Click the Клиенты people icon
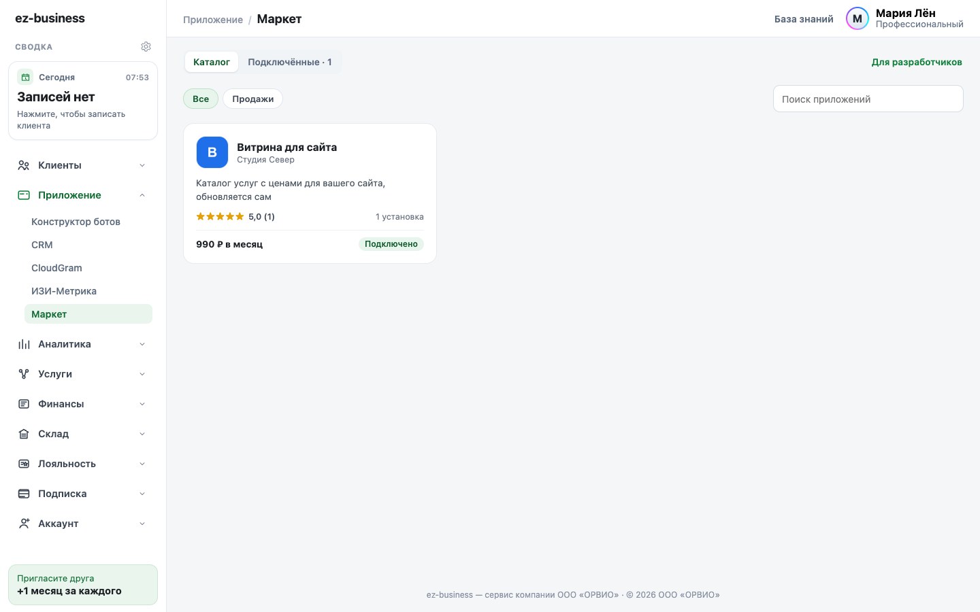This screenshot has height=612, width=980. point(24,165)
